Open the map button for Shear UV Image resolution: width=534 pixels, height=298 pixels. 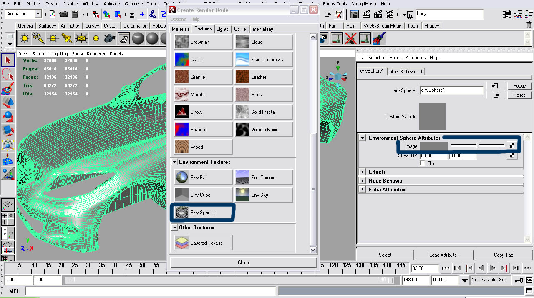point(512,155)
